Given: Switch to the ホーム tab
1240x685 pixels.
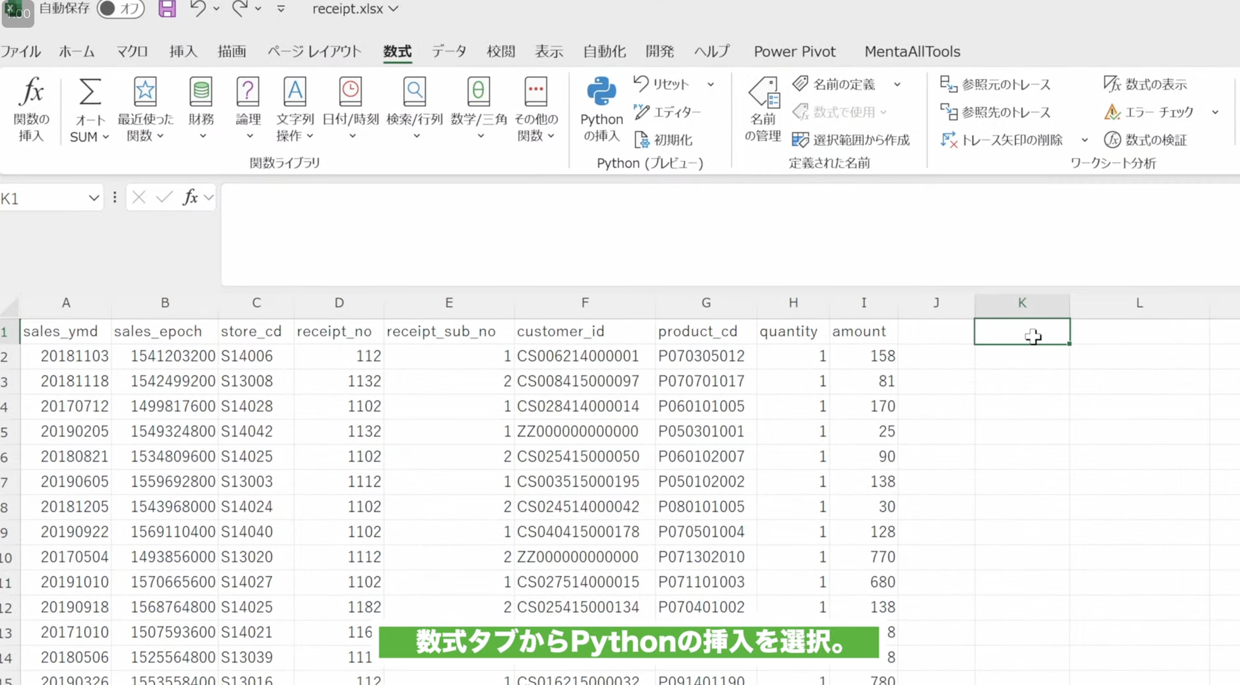Looking at the screenshot, I should point(77,51).
